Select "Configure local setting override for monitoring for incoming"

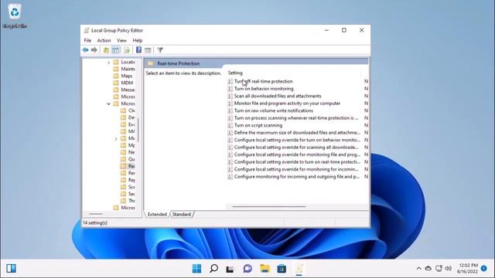click(x=296, y=169)
